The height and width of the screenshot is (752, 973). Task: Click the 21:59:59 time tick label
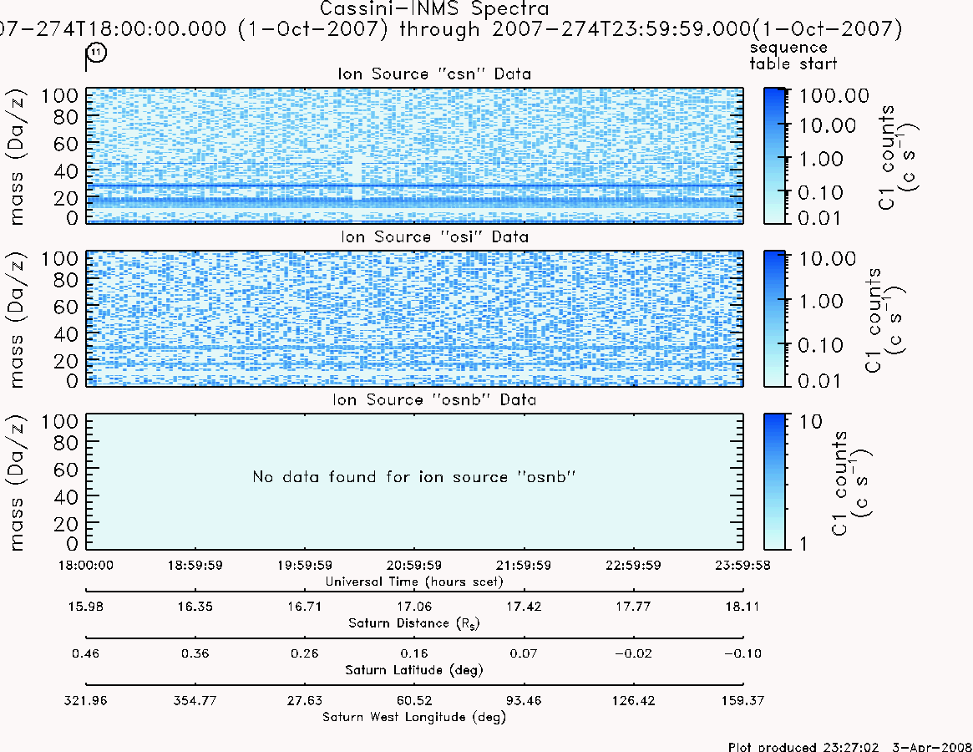(x=524, y=565)
